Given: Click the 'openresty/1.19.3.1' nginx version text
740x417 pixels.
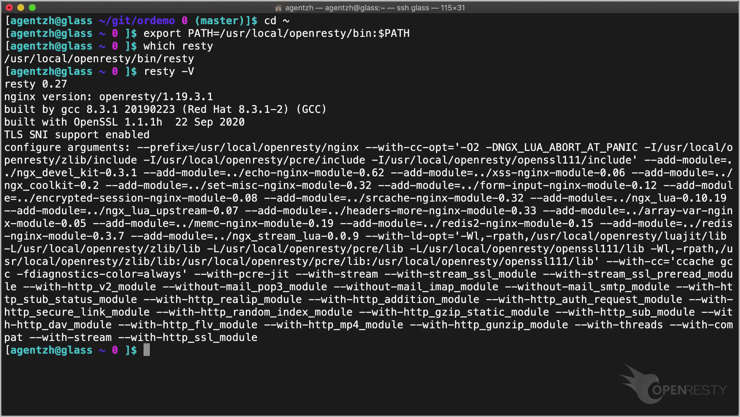Looking at the screenshot, I should pyautogui.click(x=156, y=96).
